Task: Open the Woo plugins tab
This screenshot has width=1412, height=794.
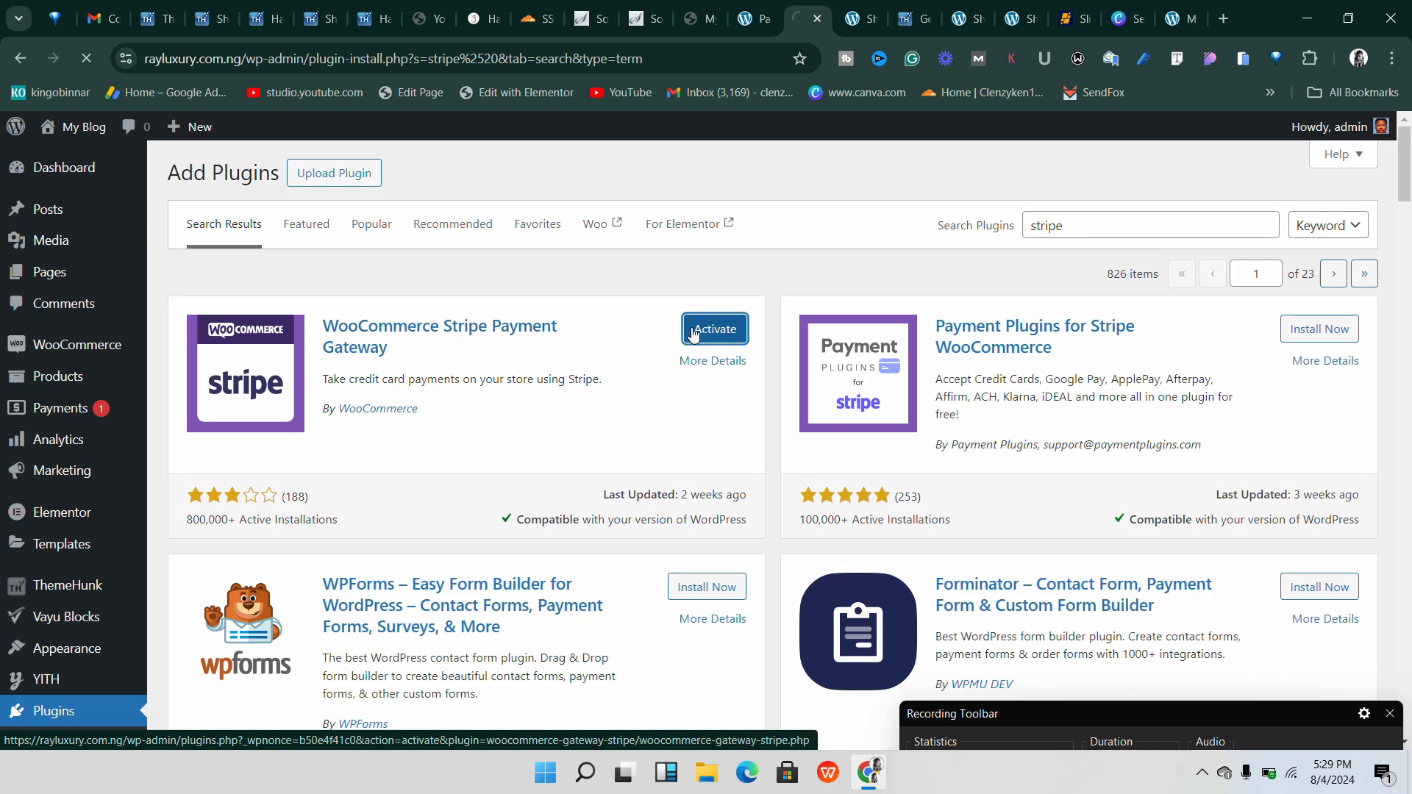Action: coord(602,224)
